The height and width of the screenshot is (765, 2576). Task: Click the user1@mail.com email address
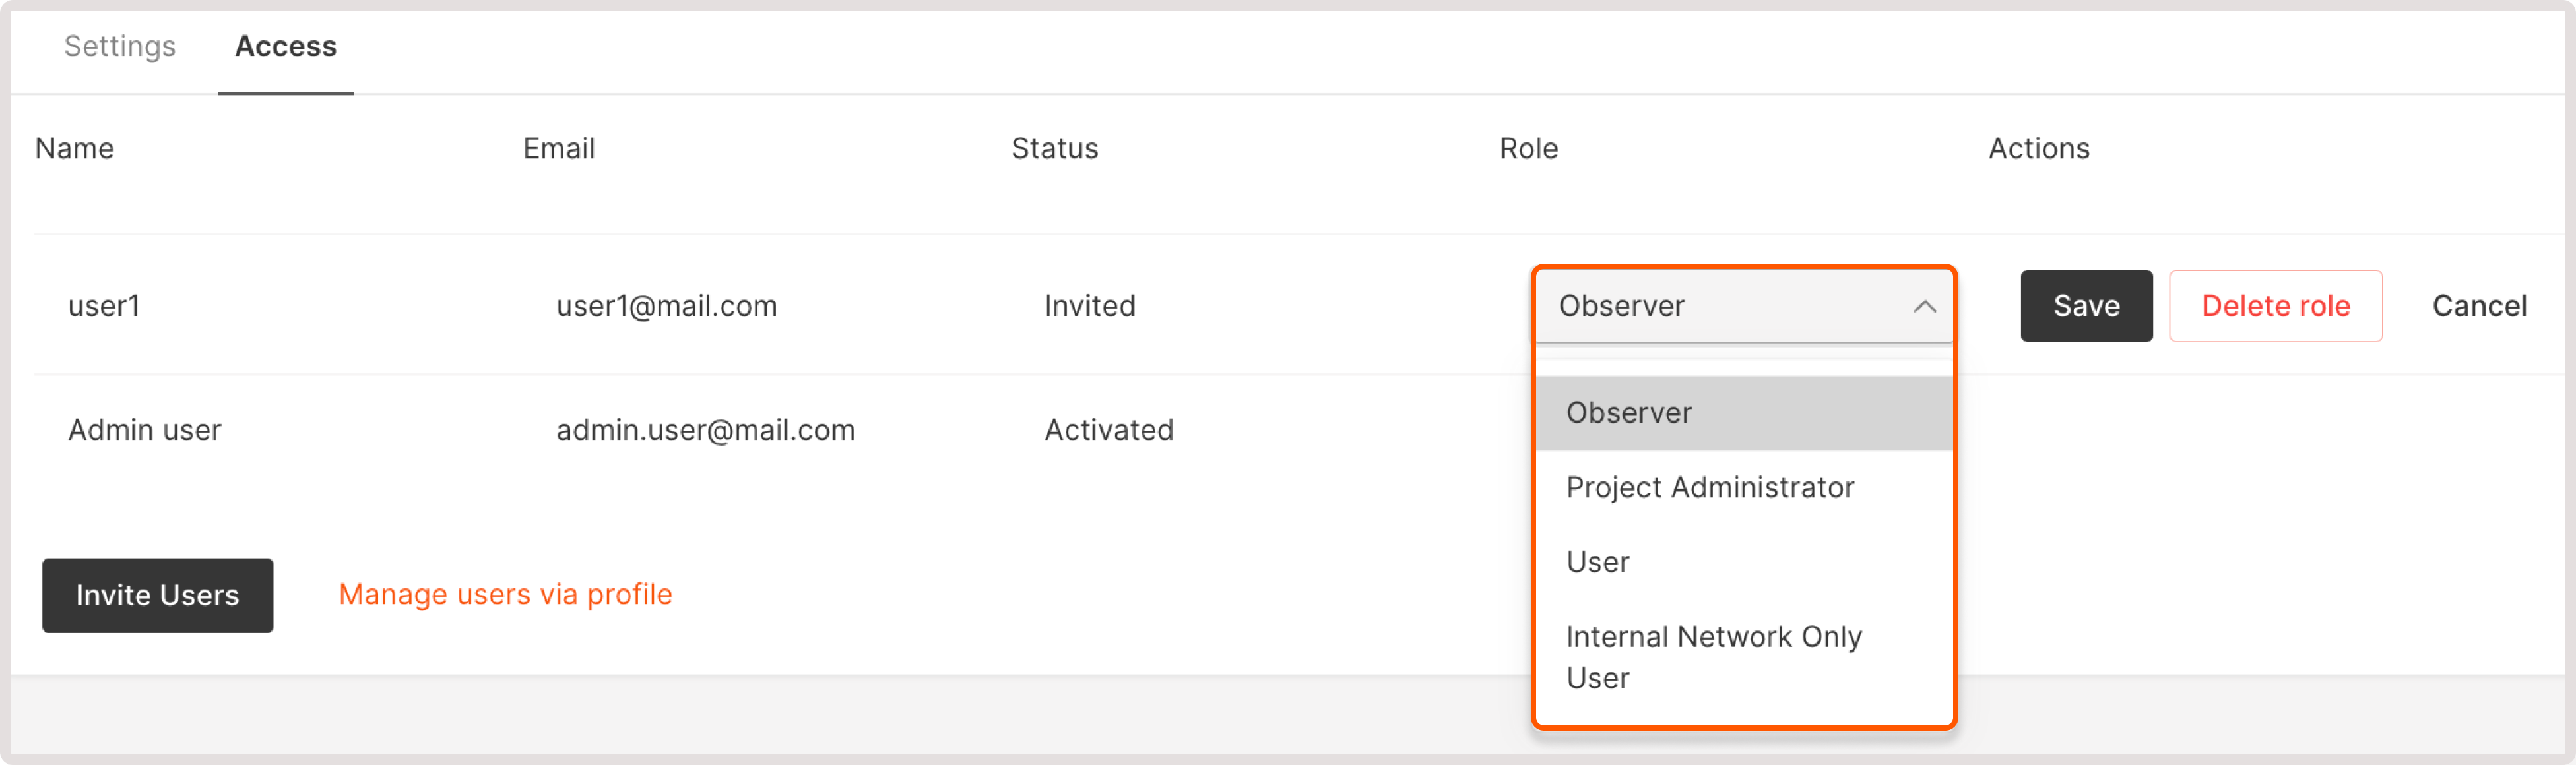click(x=666, y=306)
